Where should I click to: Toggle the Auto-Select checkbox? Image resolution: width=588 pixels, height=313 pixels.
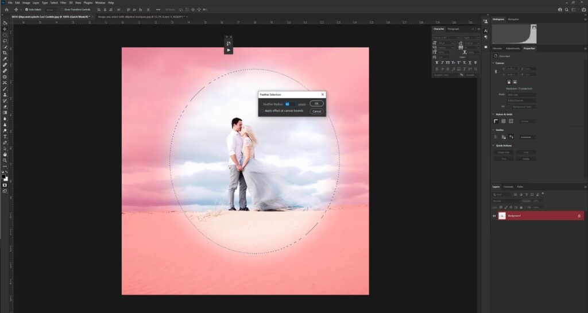(x=25, y=10)
